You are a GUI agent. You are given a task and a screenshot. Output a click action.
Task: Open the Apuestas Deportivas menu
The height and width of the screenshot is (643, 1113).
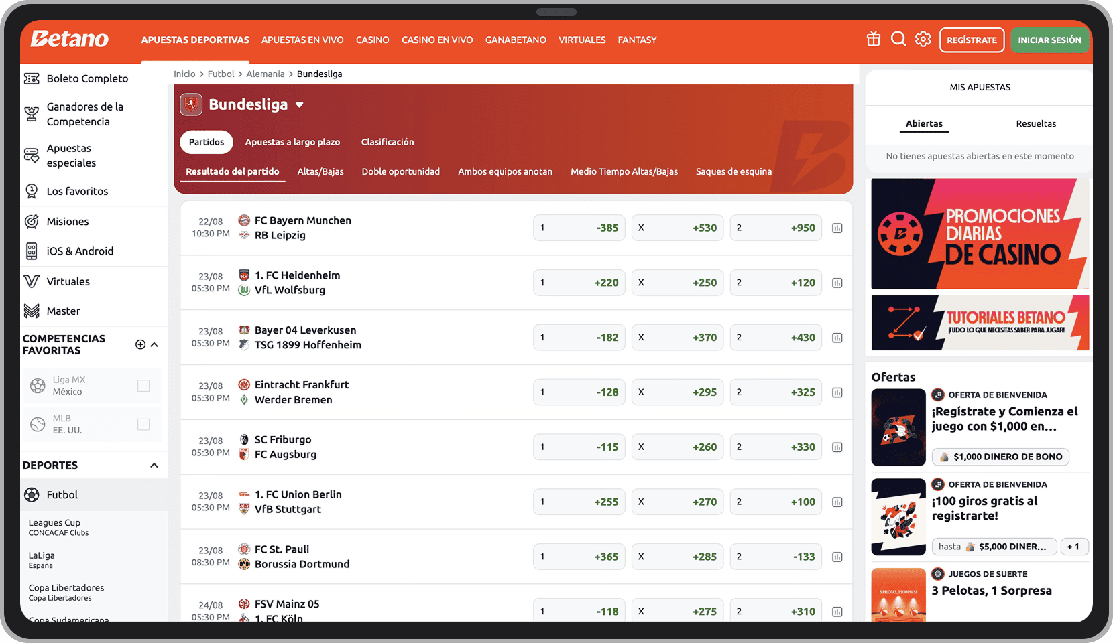195,40
